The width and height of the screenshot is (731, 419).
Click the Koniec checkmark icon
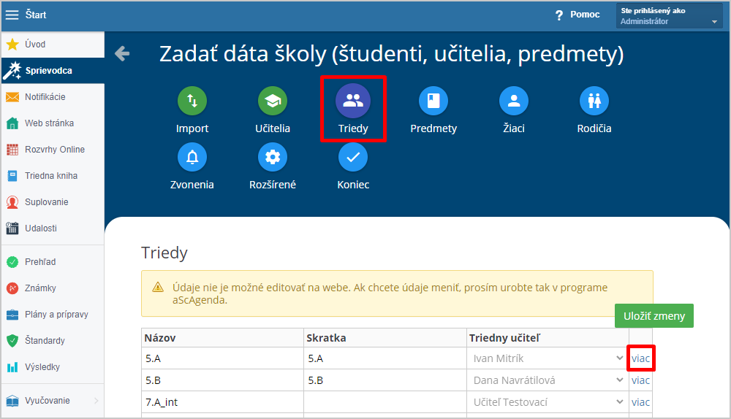(x=353, y=157)
